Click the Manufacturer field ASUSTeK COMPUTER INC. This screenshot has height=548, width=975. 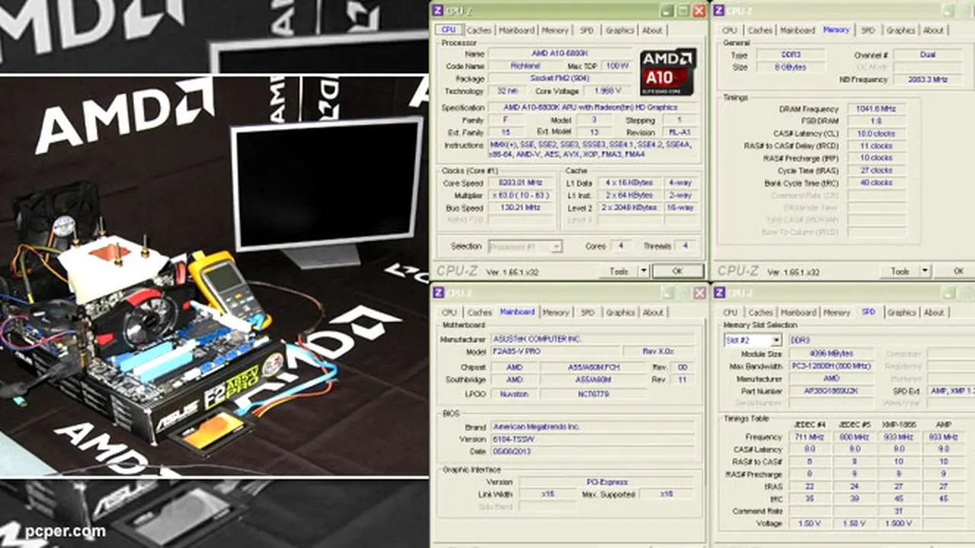pyautogui.click(x=592, y=339)
